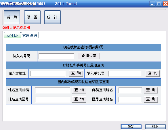The height and width of the screenshot is (130, 168).
Task: Open the 设置 toolbar section
Action: pos(32,17)
